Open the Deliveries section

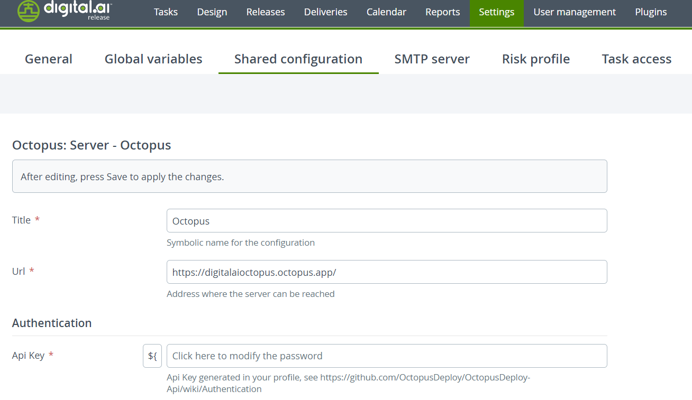[x=326, y=12]
